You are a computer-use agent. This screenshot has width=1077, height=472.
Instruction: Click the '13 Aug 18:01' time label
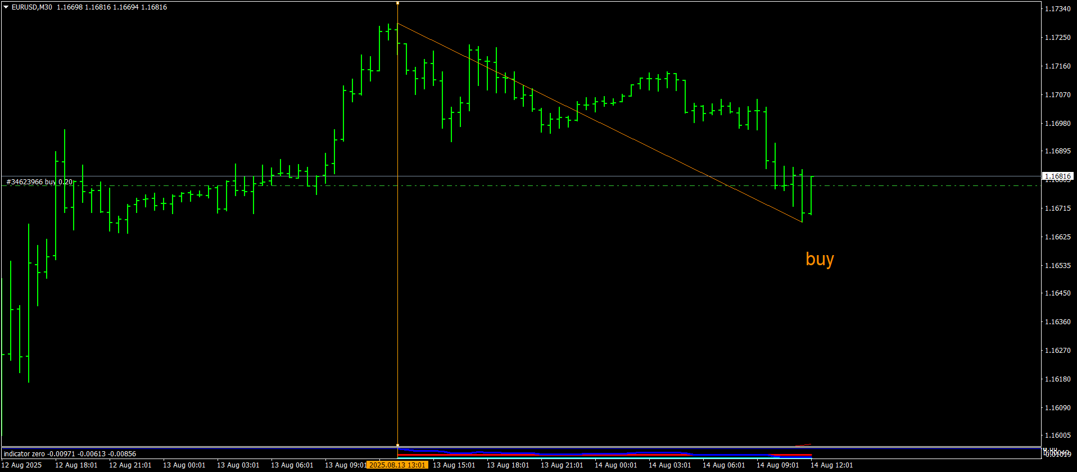point(508,465)
